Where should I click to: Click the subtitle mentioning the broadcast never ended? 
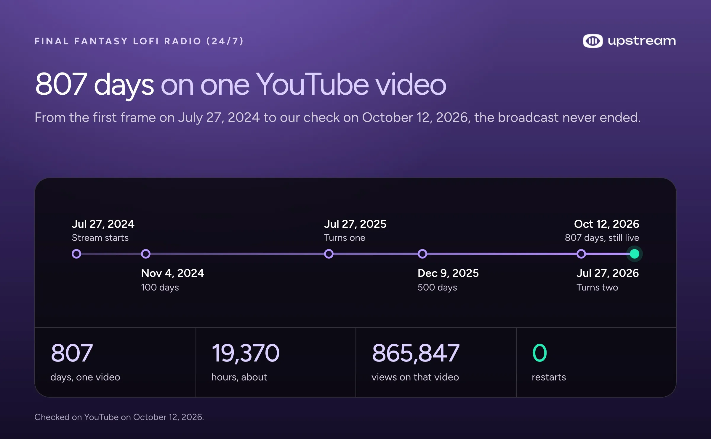tap(338, 117)
